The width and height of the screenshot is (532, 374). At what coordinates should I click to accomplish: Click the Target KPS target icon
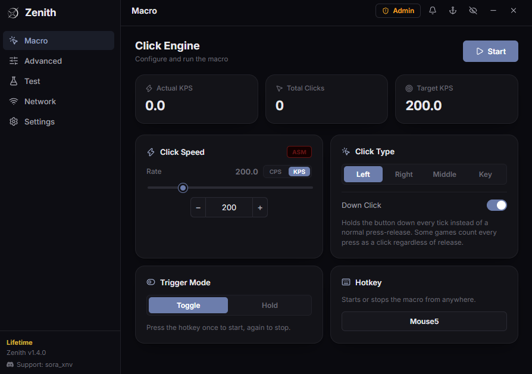pos(409,88)
